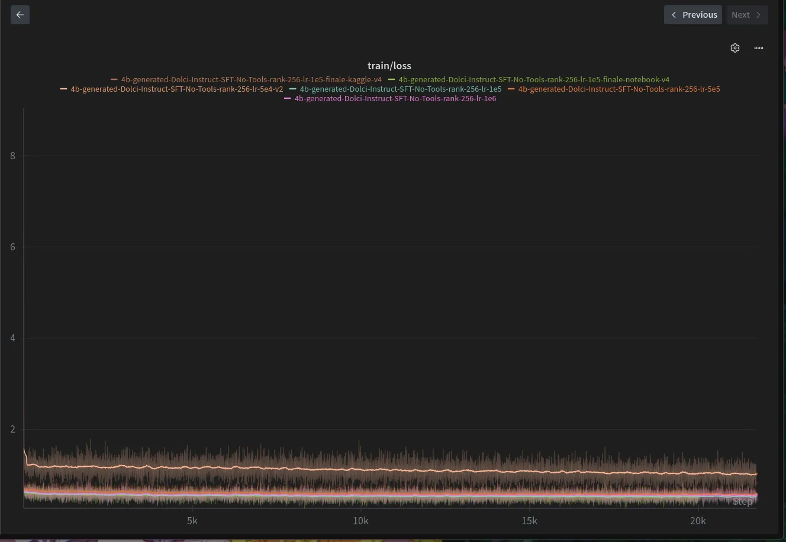Click the y-axis value 4 label
This screenshot has width=786, height=542.
tap(13, 338)
